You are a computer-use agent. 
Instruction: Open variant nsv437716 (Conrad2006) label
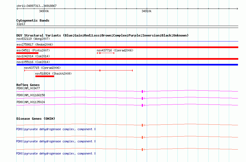[x=115, y=50]
